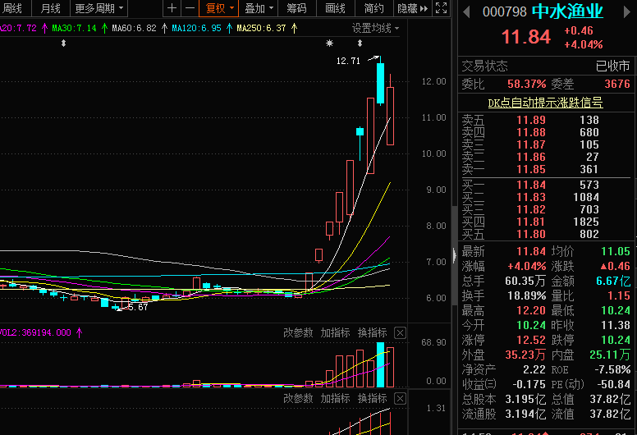Click stock name 中水渔业
The image size is (637, 435).
point(567,11)
